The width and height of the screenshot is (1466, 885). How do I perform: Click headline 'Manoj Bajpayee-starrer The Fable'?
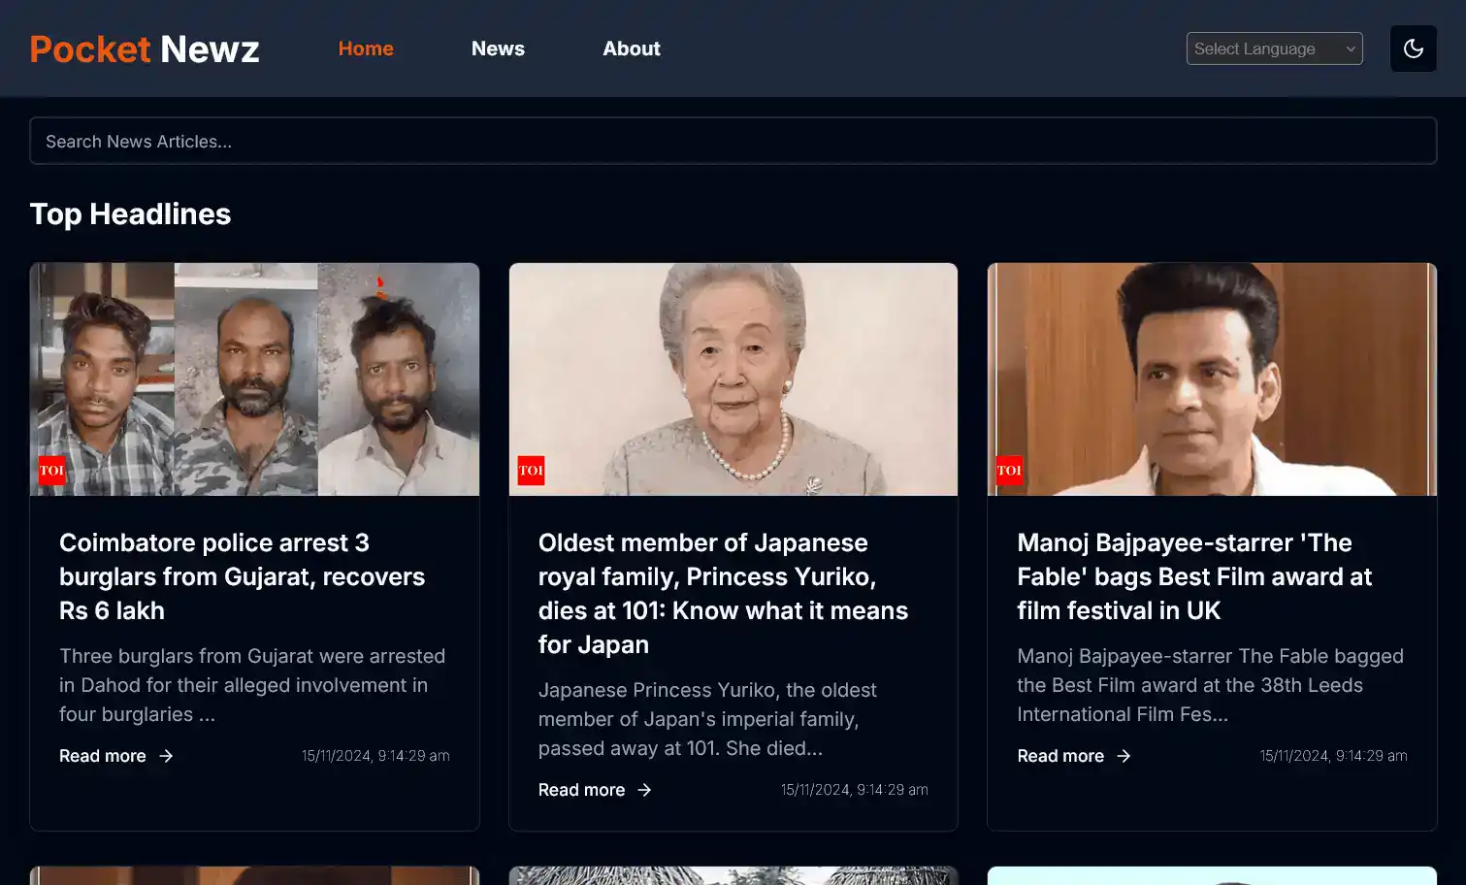pos(1195,576)
